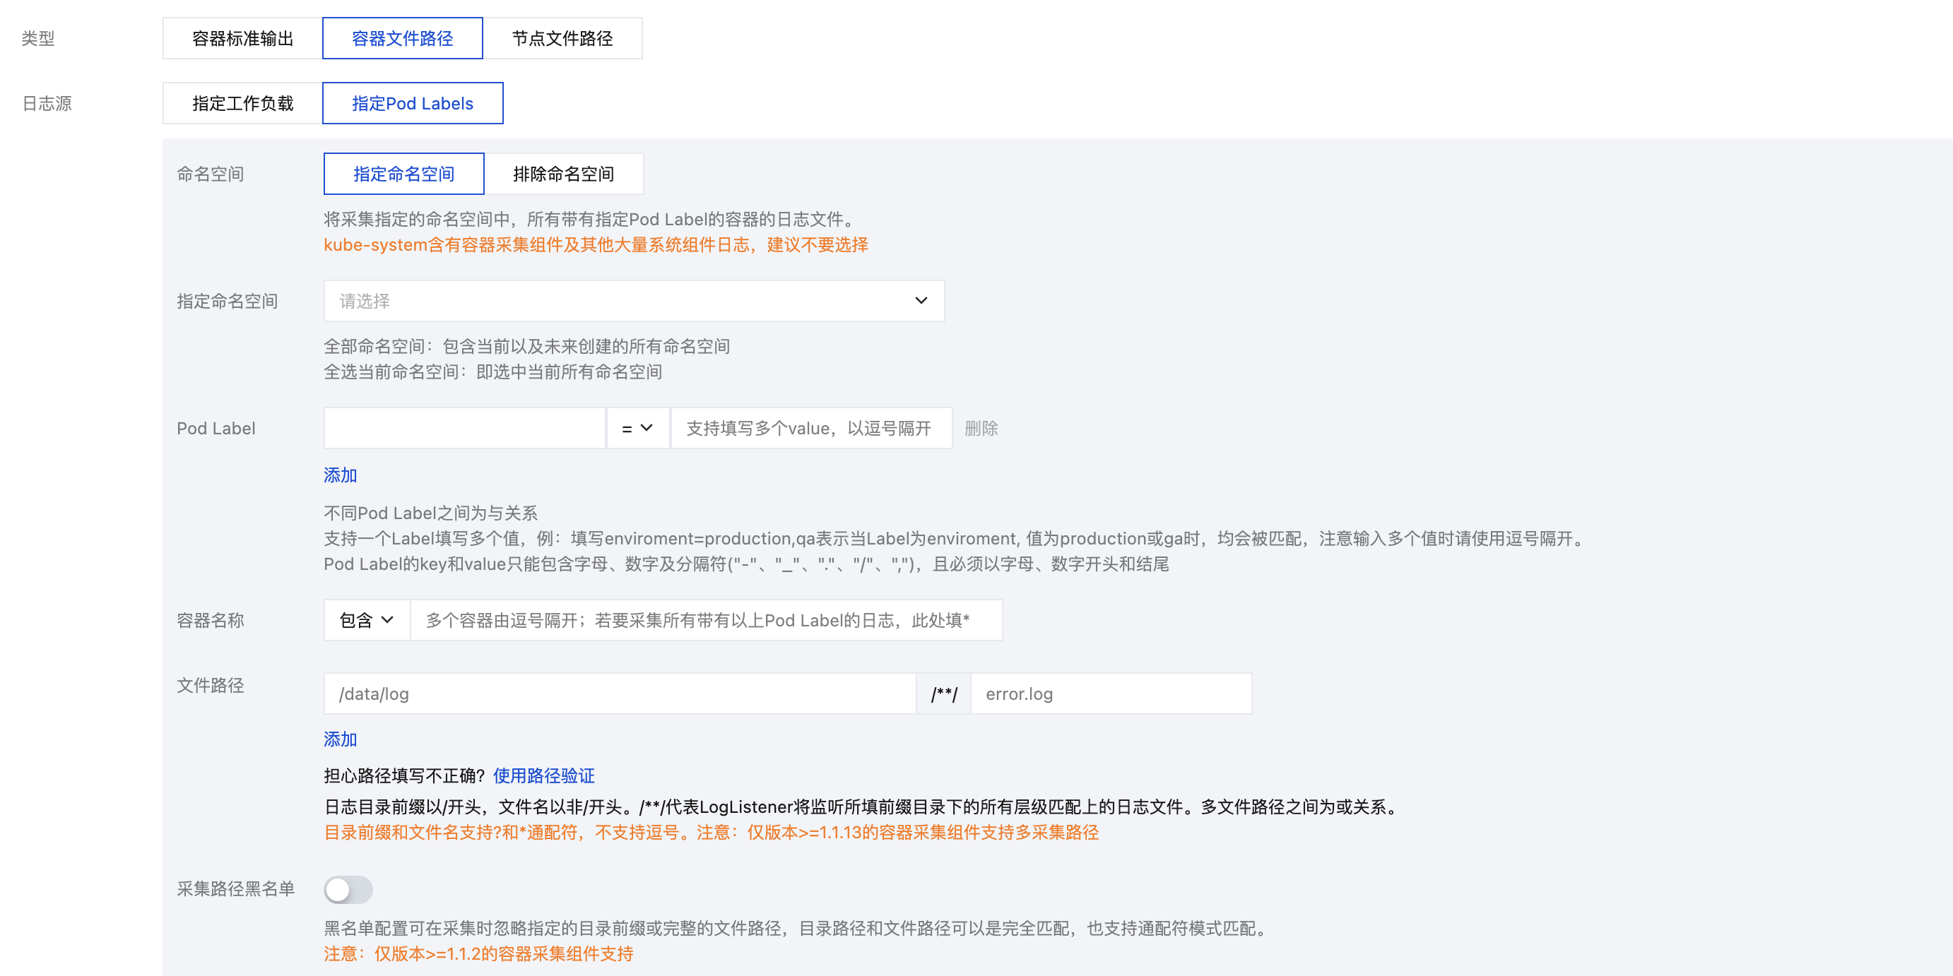
Task: Choose 排除命名空间 namespace mode
Action: (563, 174)
